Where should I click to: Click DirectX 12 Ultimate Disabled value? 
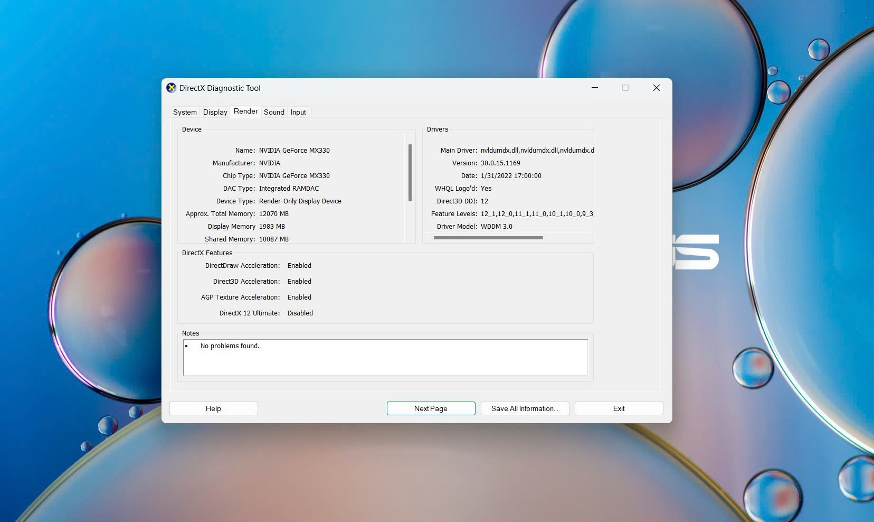pos(300,313)
